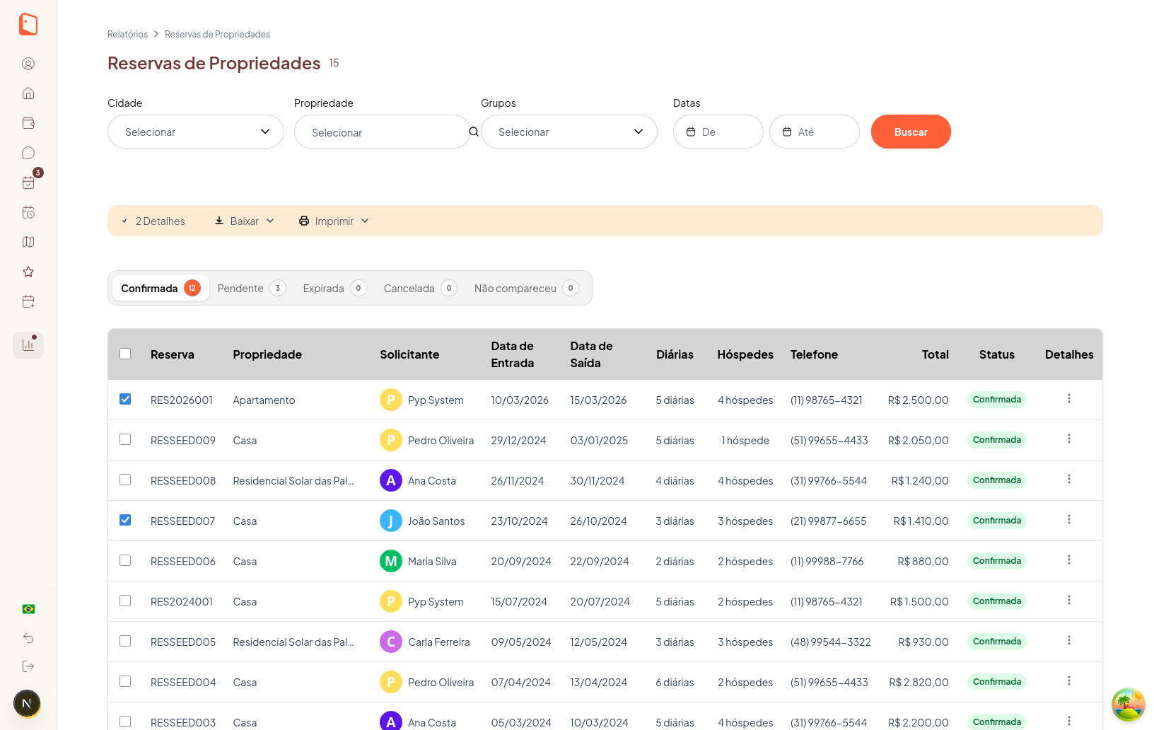
Task: Click the undo arrow sidebar icon
Action: [28, 638]
